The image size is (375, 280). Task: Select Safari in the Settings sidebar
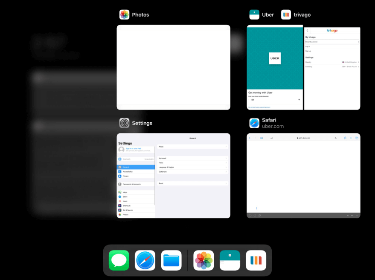point(136,196)
